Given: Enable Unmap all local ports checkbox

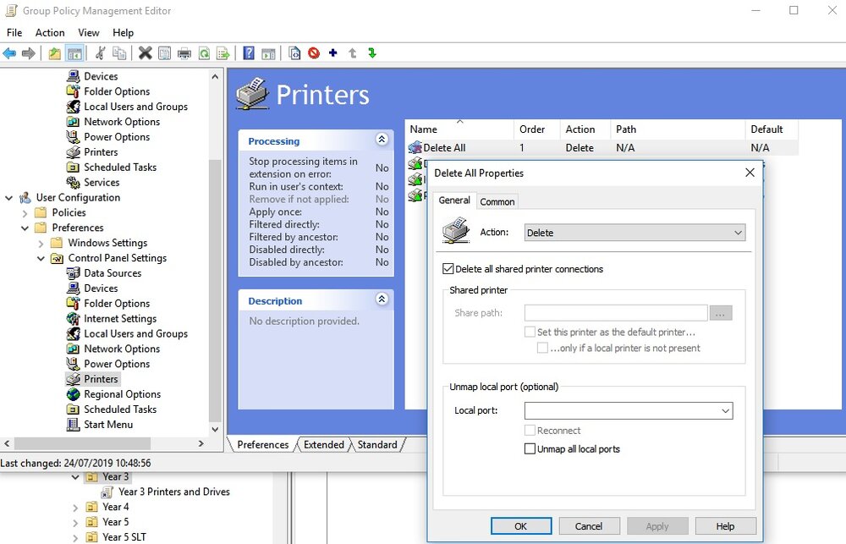Looking at the screenshot, I should pyautogui.click(x=530, y=449).
